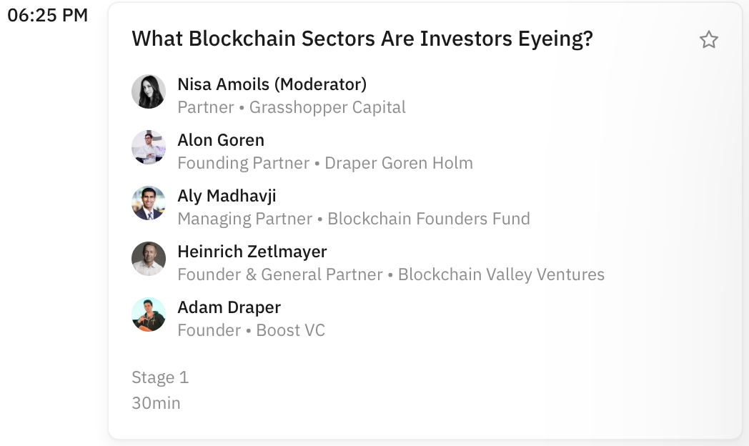Open the session title 'What Blockchain Sectors Are Investors Eyeing?'
749x446 pixels.
click(362, 39)
